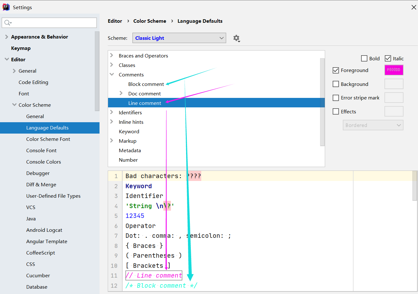Click the attributes list vertical scrollbar

click(x=322, y=102)
